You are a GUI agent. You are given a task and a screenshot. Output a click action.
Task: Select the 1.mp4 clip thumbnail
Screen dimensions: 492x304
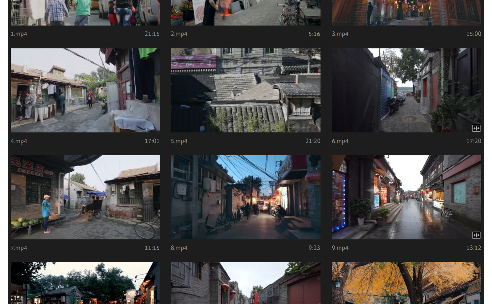tap(85, 13)
